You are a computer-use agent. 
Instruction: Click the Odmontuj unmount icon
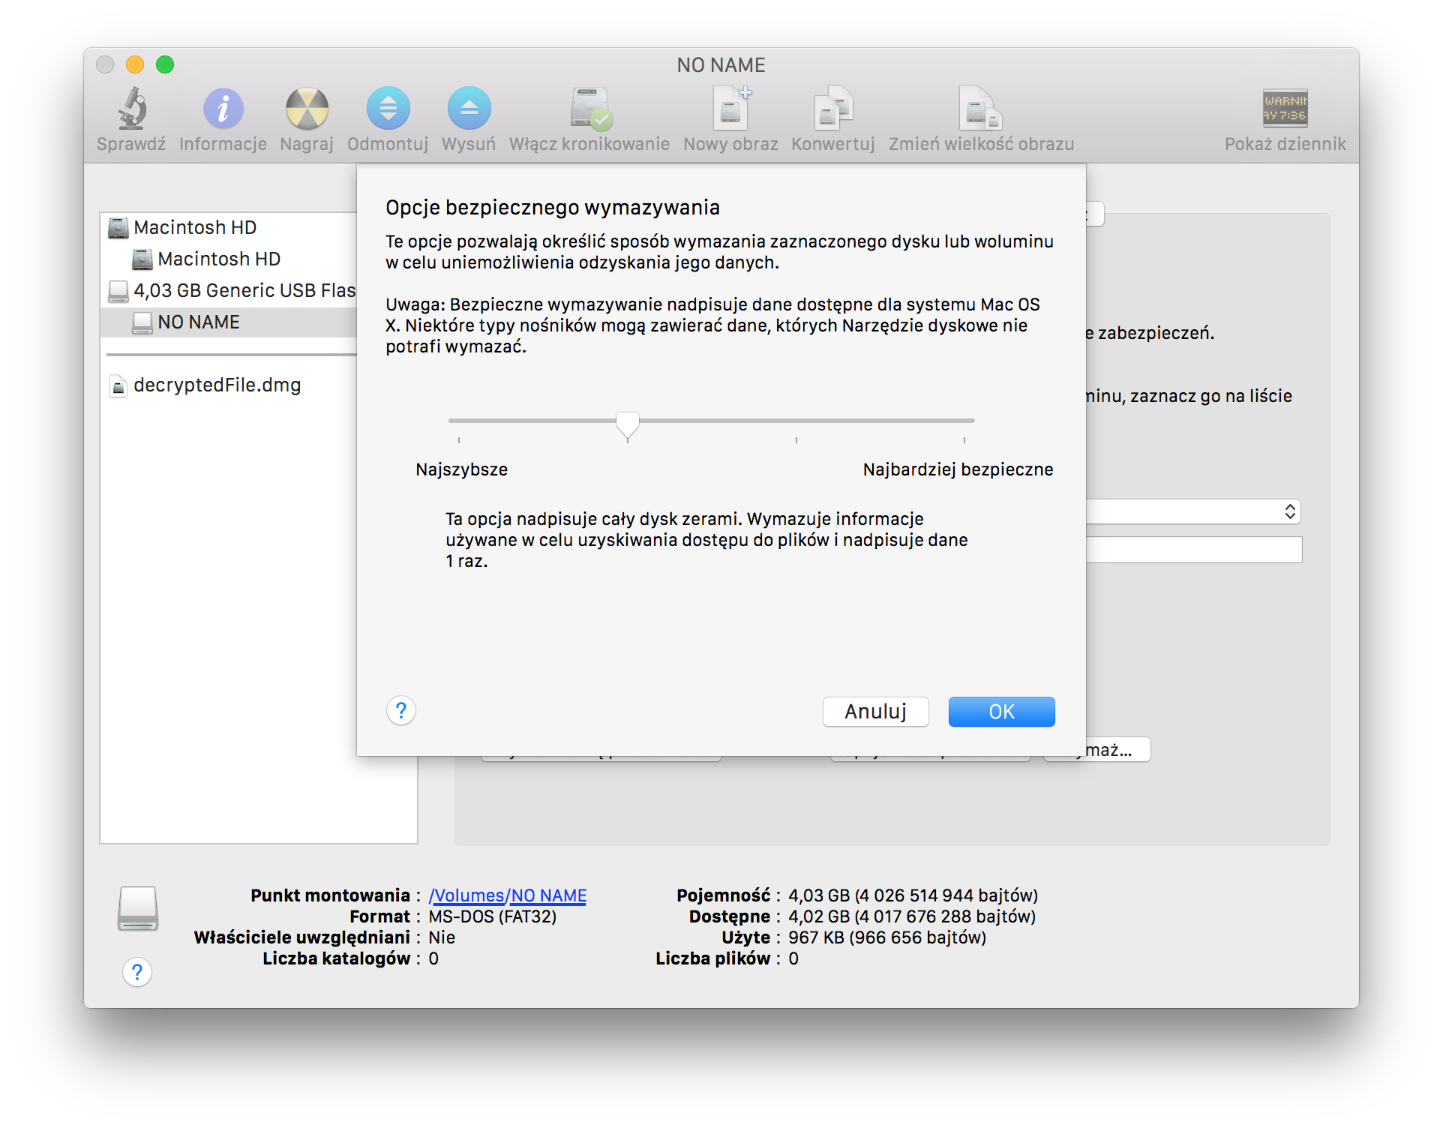pyautogui.click(x=388, y=109)
